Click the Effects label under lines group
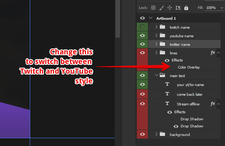Viewport: 225px width, 146px height. 177,60
